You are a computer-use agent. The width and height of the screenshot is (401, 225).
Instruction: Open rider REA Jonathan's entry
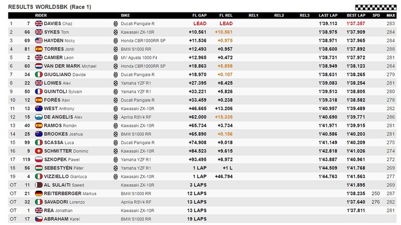58,210
